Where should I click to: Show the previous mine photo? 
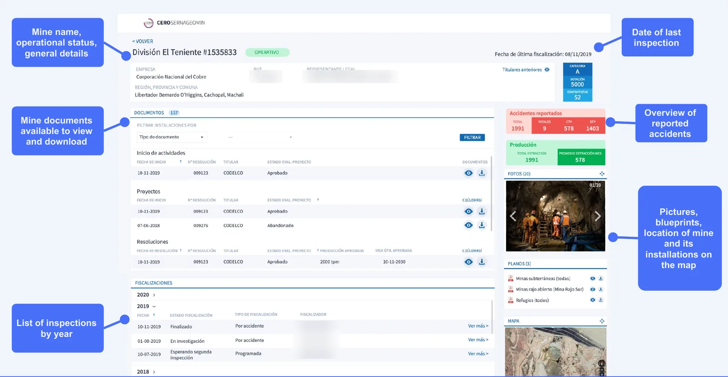(513, 216)
